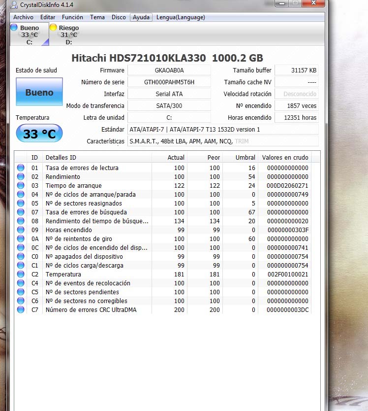The image size is (368, 411).
Task: Click the blue orb beside Bueno drive C:
Action: click(x=14, y=27)
